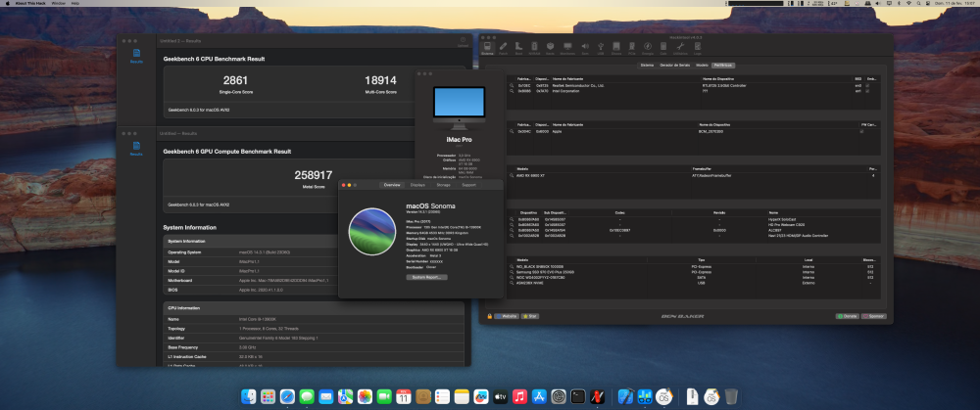Image resolution: width=980 pixels, height=410 pixels.
Task: Open the Kexts section in Hackintool
Action: [x=550, y=47]
